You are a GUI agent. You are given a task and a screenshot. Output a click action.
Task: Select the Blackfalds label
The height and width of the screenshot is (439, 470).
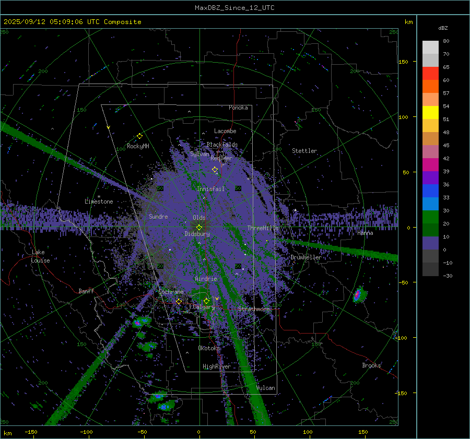click(222, 145)
